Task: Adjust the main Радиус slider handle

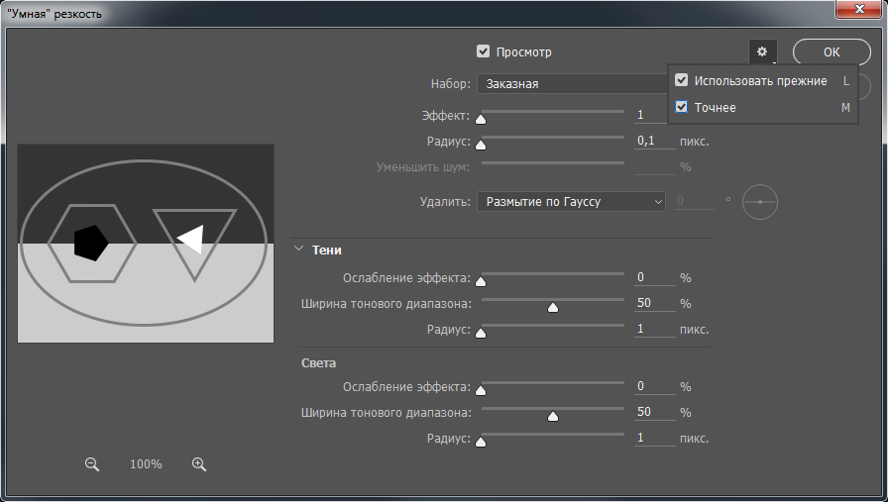Action: pos(481,145)
